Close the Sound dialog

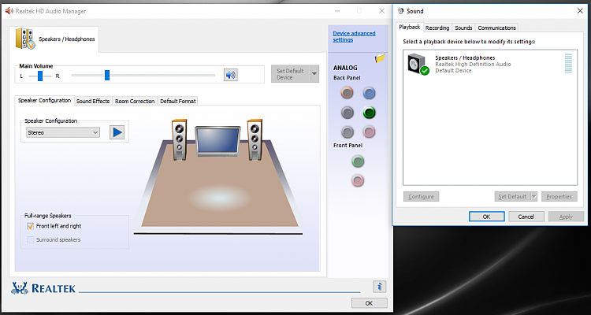(580, 11)
